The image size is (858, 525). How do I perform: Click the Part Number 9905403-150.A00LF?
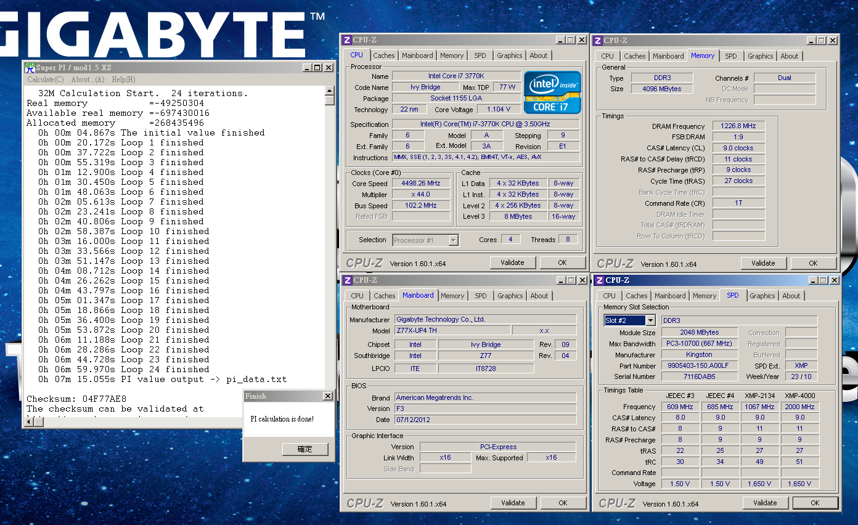[699, 365]
